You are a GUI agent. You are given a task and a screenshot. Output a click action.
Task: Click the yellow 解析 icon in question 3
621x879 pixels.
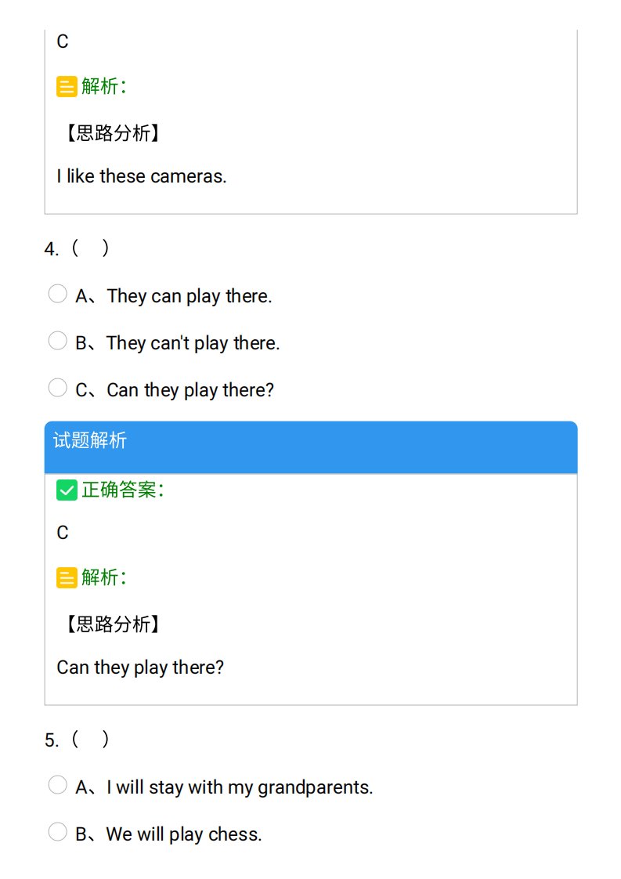[67, 87]
